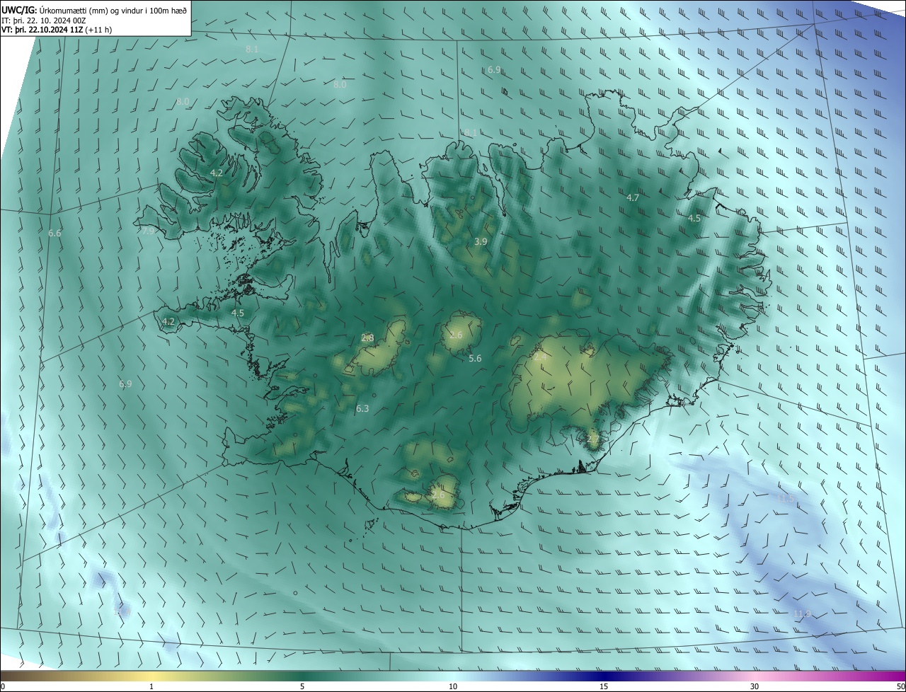Image resolution: width=906 pixels, height=692 pixels.
Task: Click the 7.9 value label
Action: click(x=148, y=231)
